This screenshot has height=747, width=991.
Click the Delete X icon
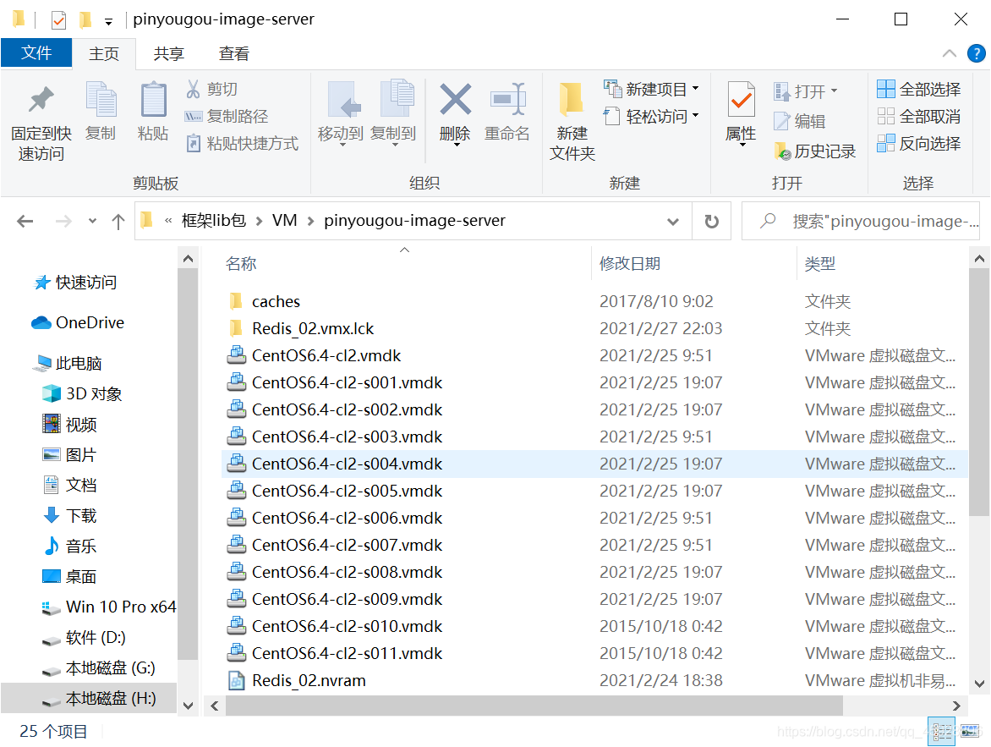click(455, 99)
